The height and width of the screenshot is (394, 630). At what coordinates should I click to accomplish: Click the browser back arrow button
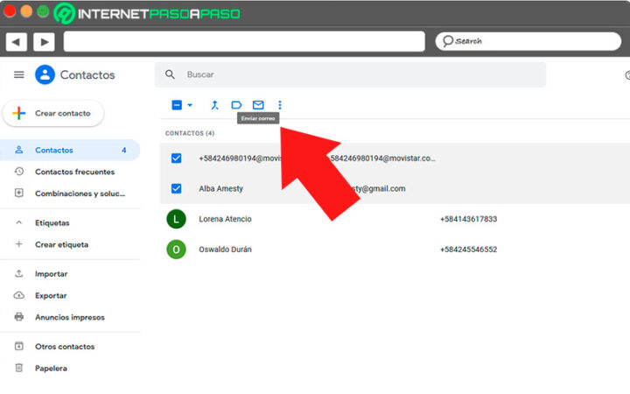tap(16, 42)
